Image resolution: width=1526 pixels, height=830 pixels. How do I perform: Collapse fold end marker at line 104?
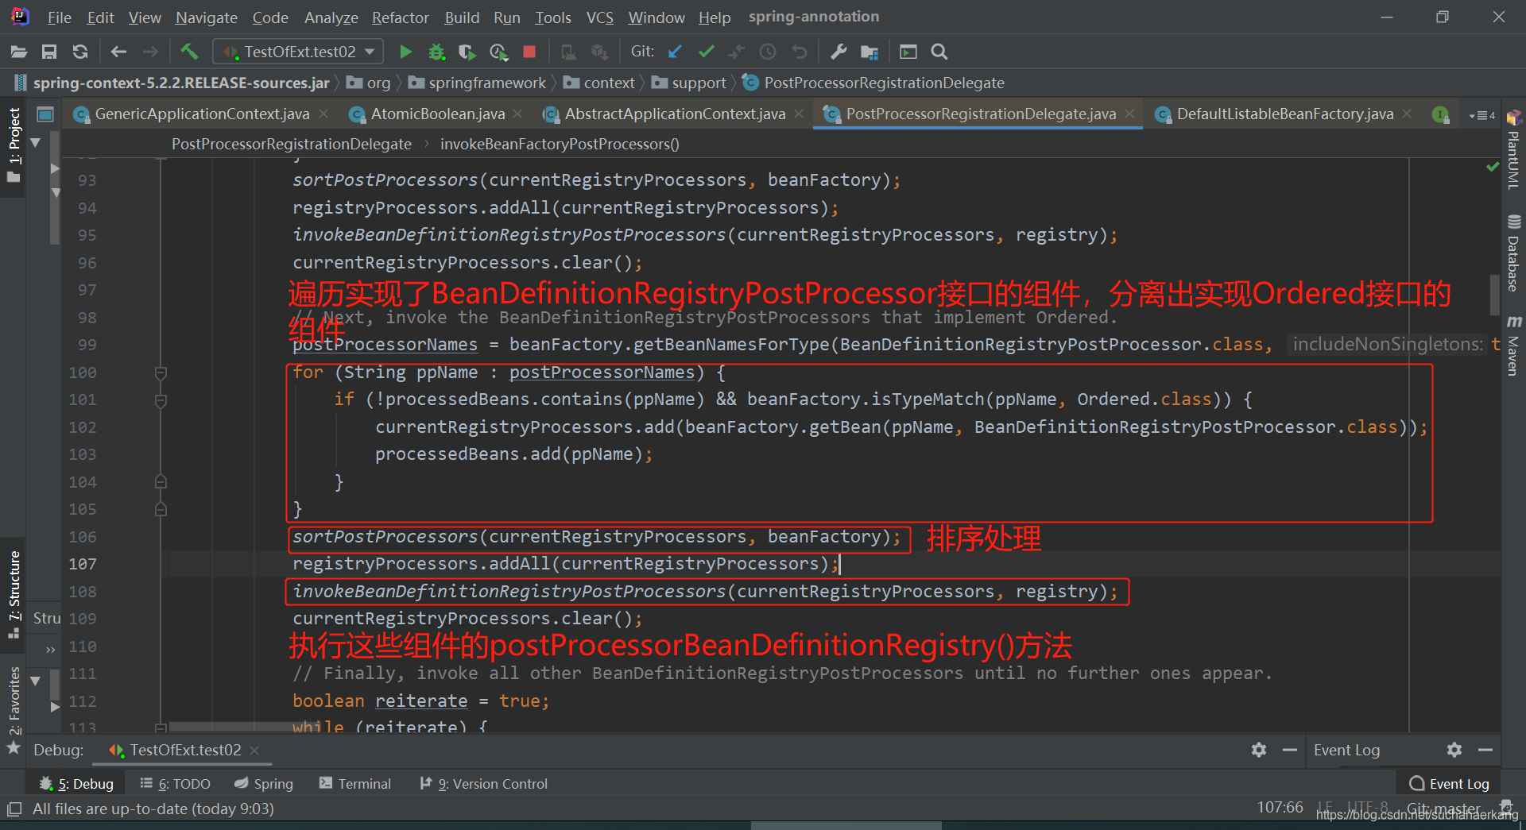pos(161,482)
